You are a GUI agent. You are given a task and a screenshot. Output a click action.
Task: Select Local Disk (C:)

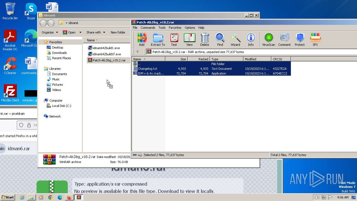click(x=61, y=106)
